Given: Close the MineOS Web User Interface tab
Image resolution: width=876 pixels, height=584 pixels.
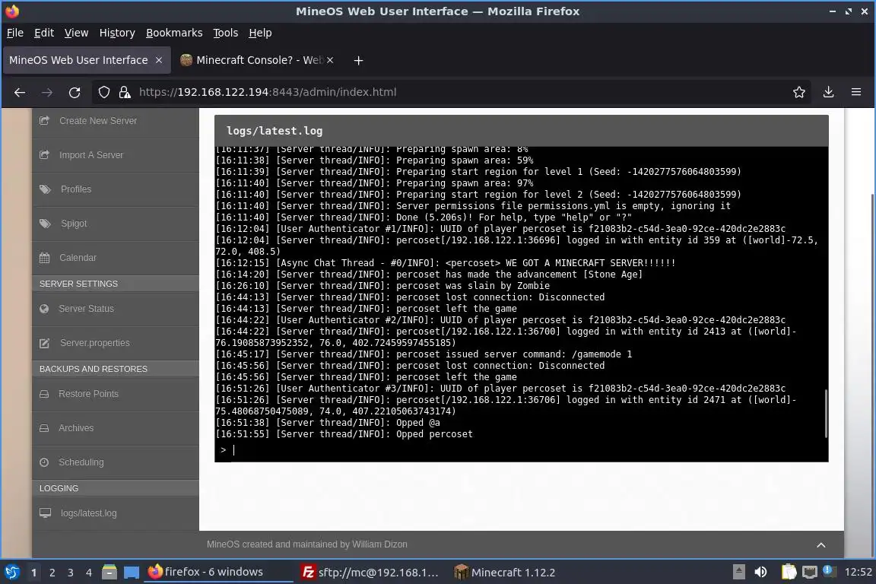Looking at the screenshot, I should (159, 60).
